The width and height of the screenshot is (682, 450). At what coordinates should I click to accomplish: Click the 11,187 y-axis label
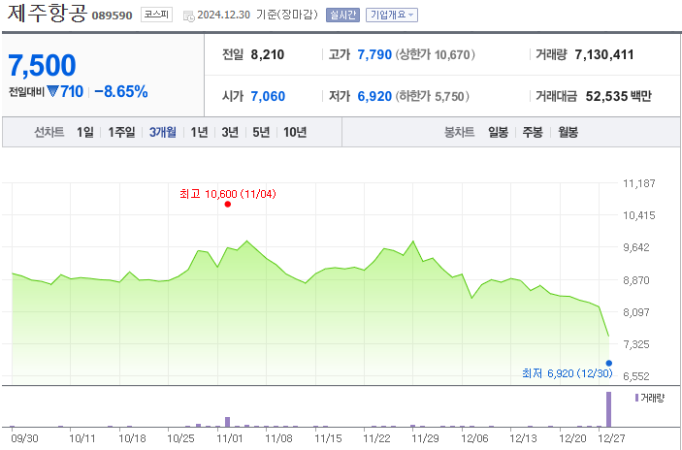click(639, 183)
